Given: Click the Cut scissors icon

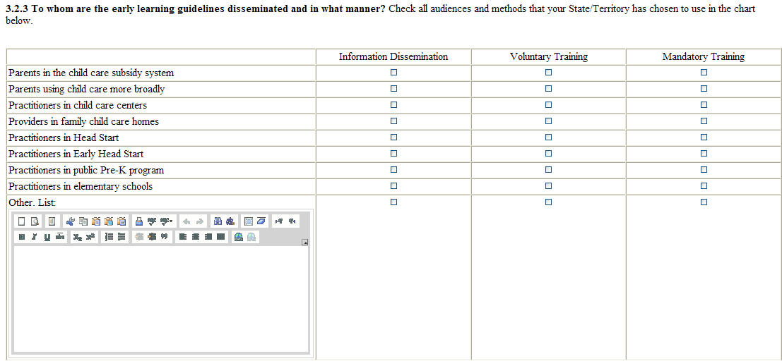Looking at the screenshot, I should tap(70, 221).
